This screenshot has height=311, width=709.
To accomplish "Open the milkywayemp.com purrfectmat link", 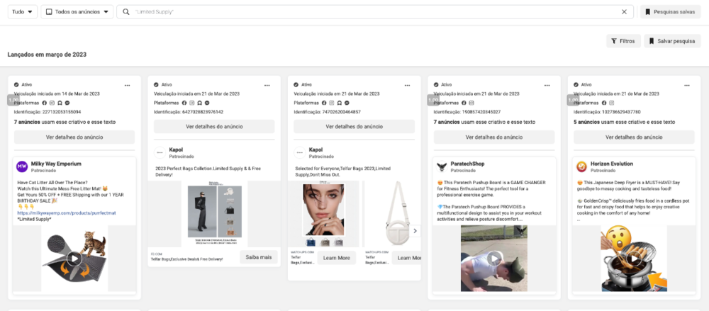I will pyautogui.click(x=67, y=213).
